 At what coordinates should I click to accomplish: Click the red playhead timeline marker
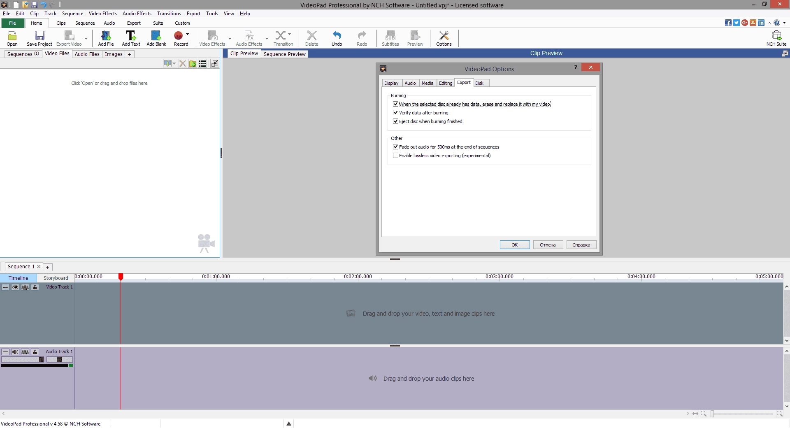(x=121, y=277)
